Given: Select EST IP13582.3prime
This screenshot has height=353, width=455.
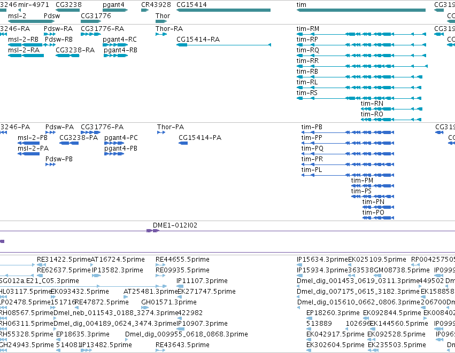Looking at the screenshot, I should [x=96, y=276].
